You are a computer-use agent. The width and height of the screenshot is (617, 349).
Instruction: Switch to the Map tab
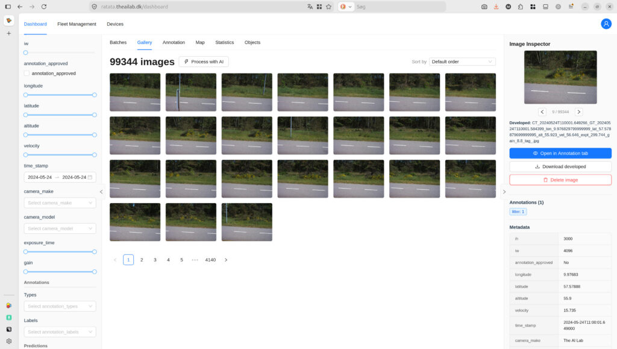pyautogui.click(x=200, y=42)
